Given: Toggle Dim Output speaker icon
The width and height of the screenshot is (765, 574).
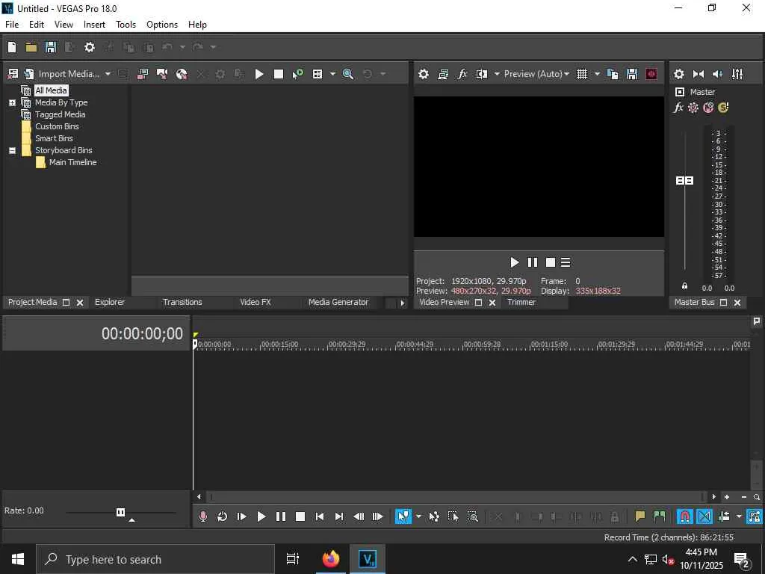Looking at the screenshot, I should 718,74.
